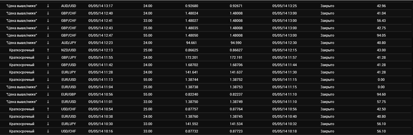
Task: Click the down arrow in the AUD/USD row
Action: tap(48, 6)
